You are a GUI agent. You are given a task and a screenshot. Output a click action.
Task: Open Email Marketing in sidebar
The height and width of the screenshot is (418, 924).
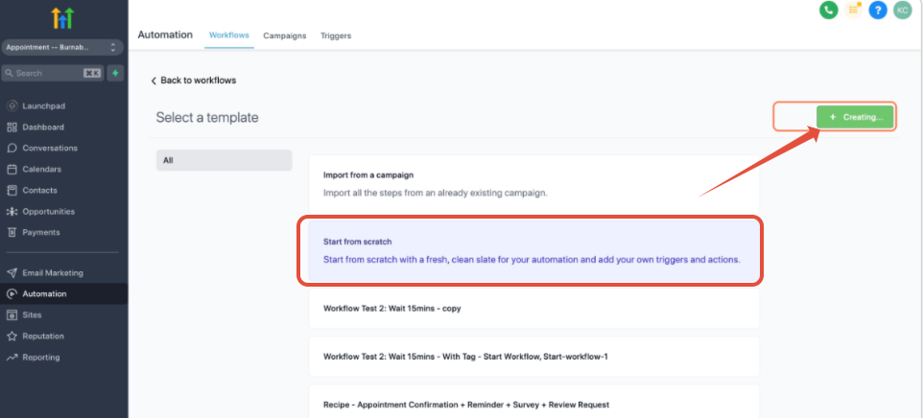pos(53,272)
